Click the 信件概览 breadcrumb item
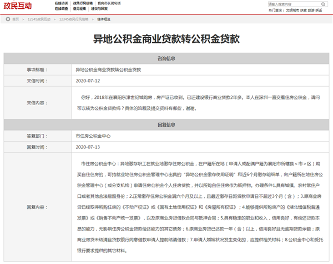Viewport: 333px width, 264px height. click(103, 19)
